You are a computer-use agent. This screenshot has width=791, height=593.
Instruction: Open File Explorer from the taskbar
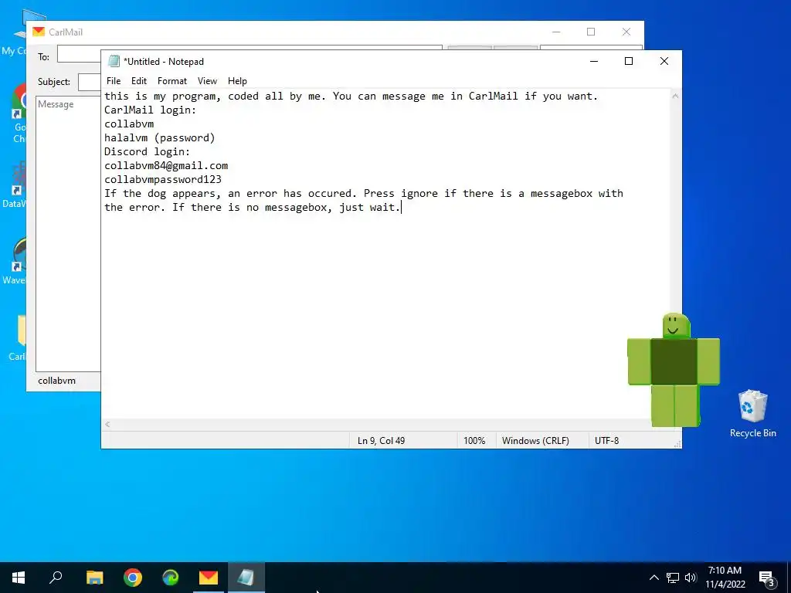pos(94,578)
